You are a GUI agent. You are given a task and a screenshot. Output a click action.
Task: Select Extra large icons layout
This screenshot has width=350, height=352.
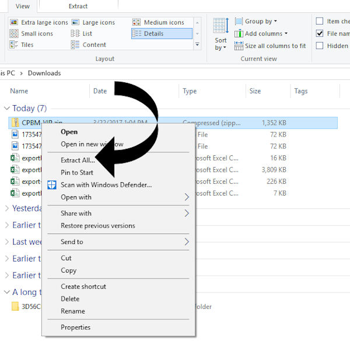coord(39,22)
